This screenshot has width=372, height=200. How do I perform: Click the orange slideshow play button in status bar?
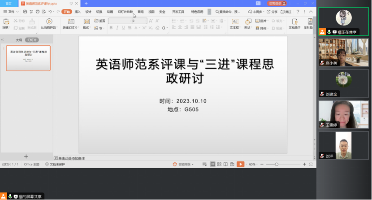click(x=240, y=165)
